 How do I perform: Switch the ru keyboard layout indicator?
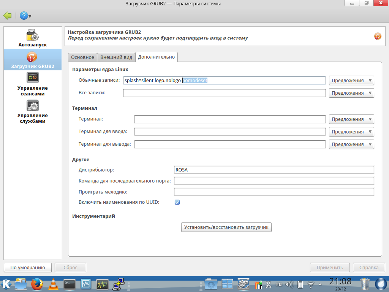279,284
